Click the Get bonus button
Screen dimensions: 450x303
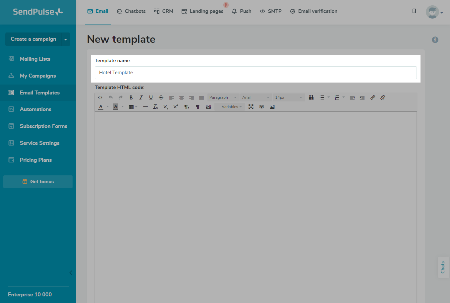[x=38, y=182]
